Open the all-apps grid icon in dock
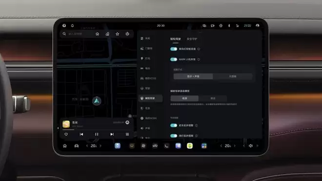This screenshot has height=181, width=322. click(x=204, y=146)
